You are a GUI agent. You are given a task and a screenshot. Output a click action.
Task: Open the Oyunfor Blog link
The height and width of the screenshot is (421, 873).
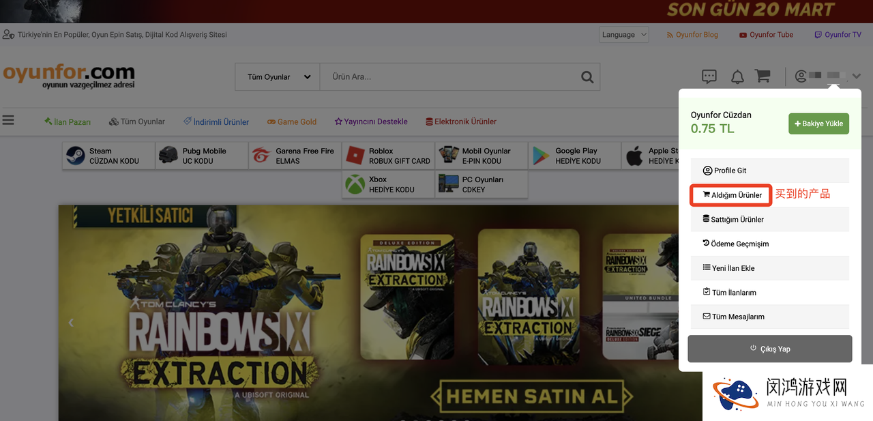[x=692, y=35]
